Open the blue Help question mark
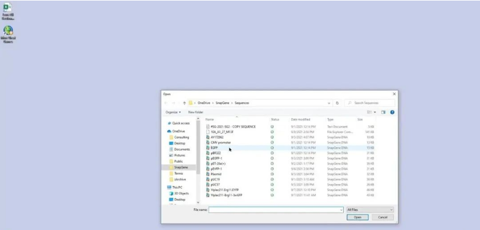480x230 pixels. [x=392, y=112]
